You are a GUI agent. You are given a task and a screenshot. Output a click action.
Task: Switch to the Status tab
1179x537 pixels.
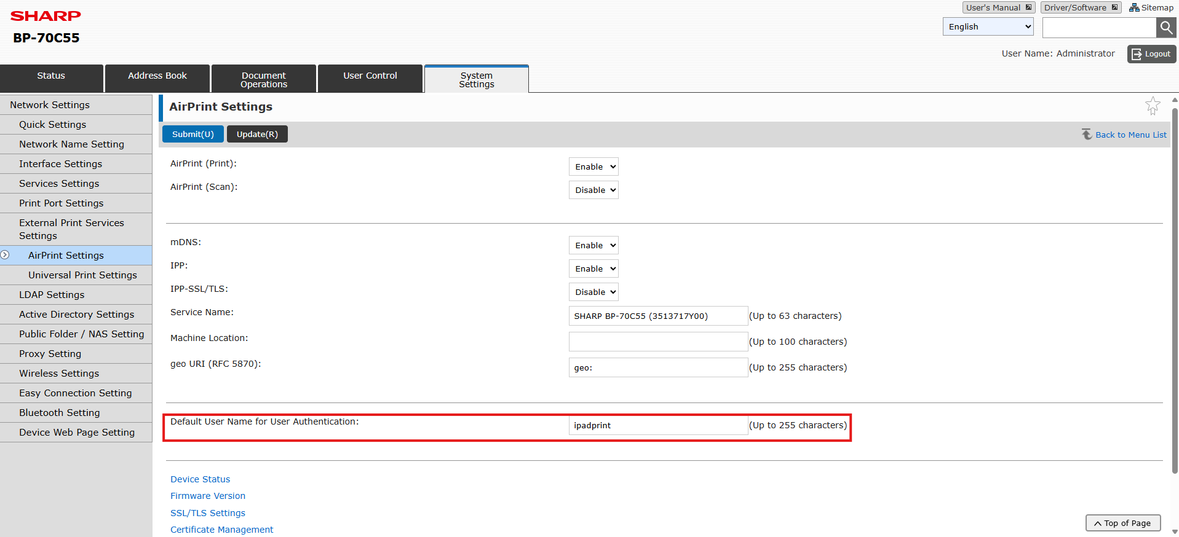point(51,79)
